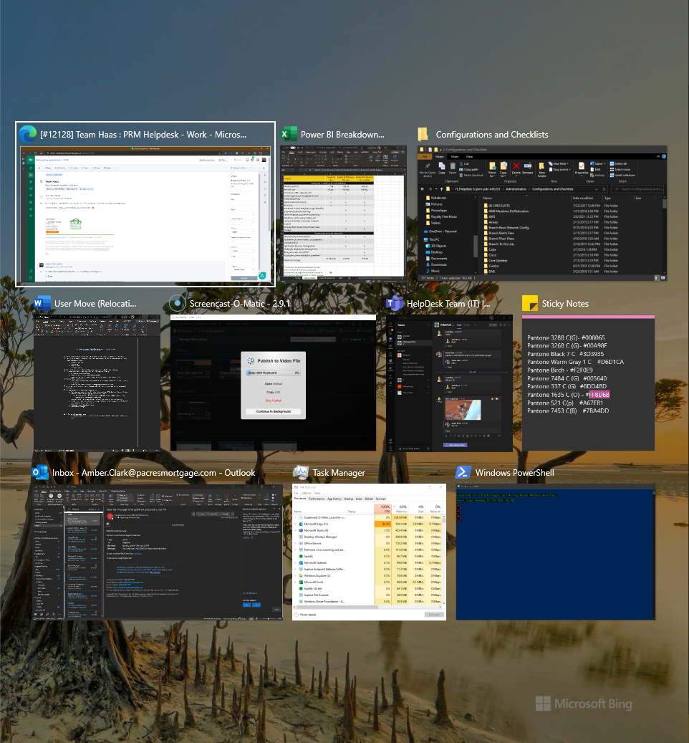Click the Task Manager app icon in switcher
The image size is (689, 743).
pos(301,472)
